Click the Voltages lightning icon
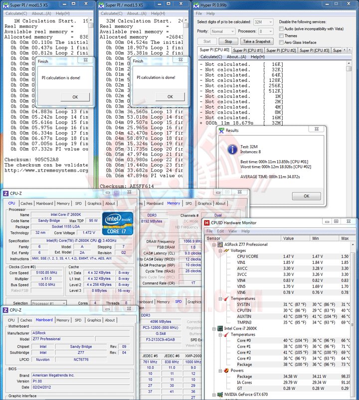359x400 pixels. coord(226,250)
